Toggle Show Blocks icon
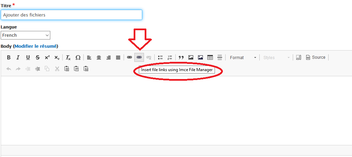Image resolution: width=352 pixels, height=157 pixels. [x=298, y=58]
